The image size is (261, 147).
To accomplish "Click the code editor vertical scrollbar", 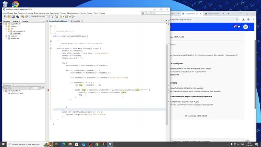I will (x=167, y=85).
